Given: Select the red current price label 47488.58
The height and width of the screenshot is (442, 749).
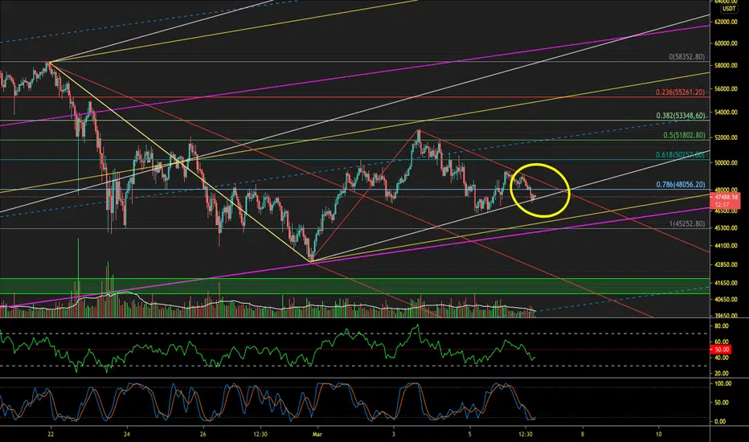Looking at the screenshot, I should click(x=726, y=197).
